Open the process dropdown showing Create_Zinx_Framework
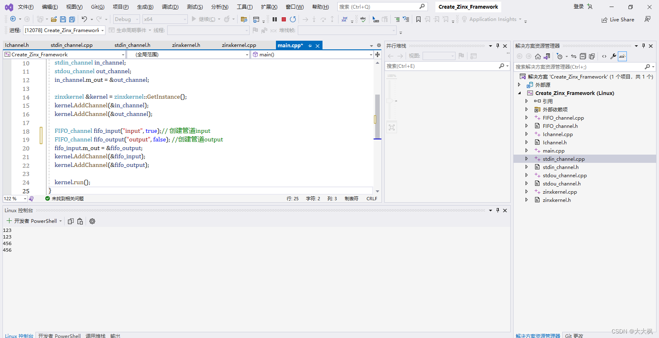This screenshot has height=338, width=659. [64, 30]
